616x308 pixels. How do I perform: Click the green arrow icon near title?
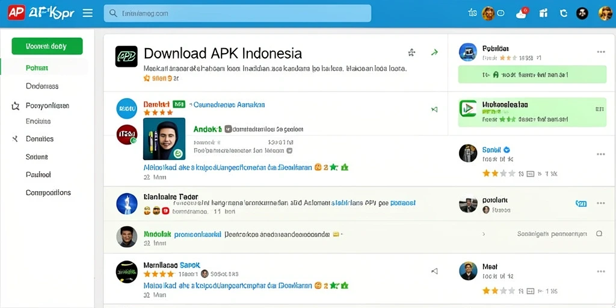coord(434,52)
